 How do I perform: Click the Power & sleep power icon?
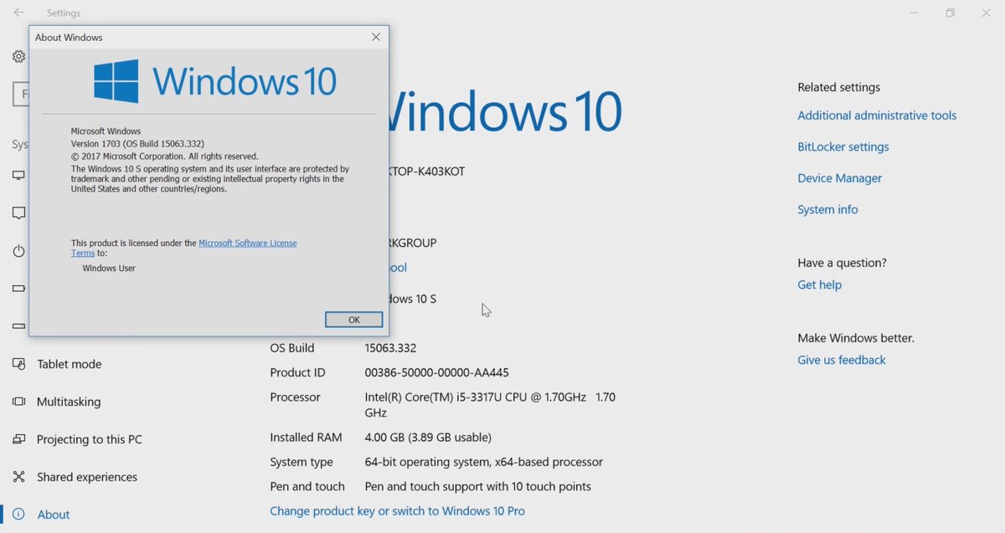coord(18,250)
